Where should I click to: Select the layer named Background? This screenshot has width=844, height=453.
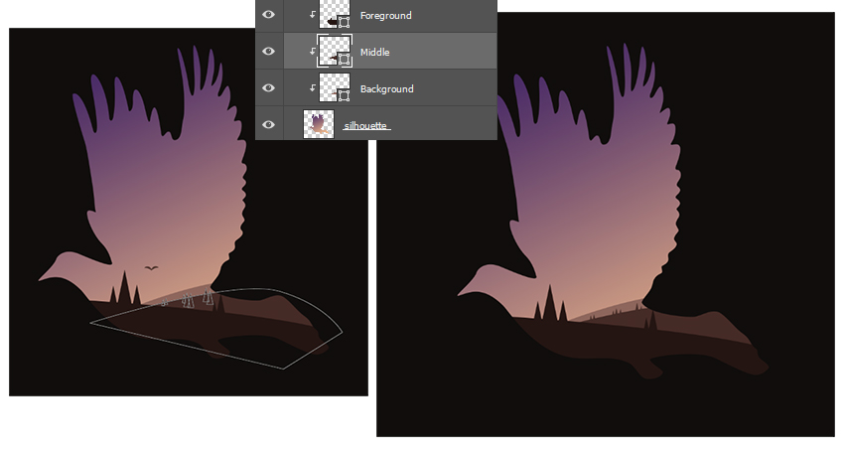tap(386, 89)
